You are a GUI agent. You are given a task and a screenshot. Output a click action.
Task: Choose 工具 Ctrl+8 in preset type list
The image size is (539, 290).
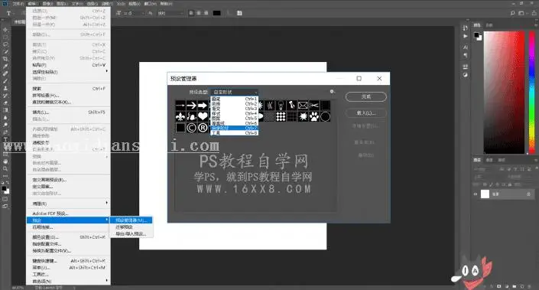(x=235, y=132)
